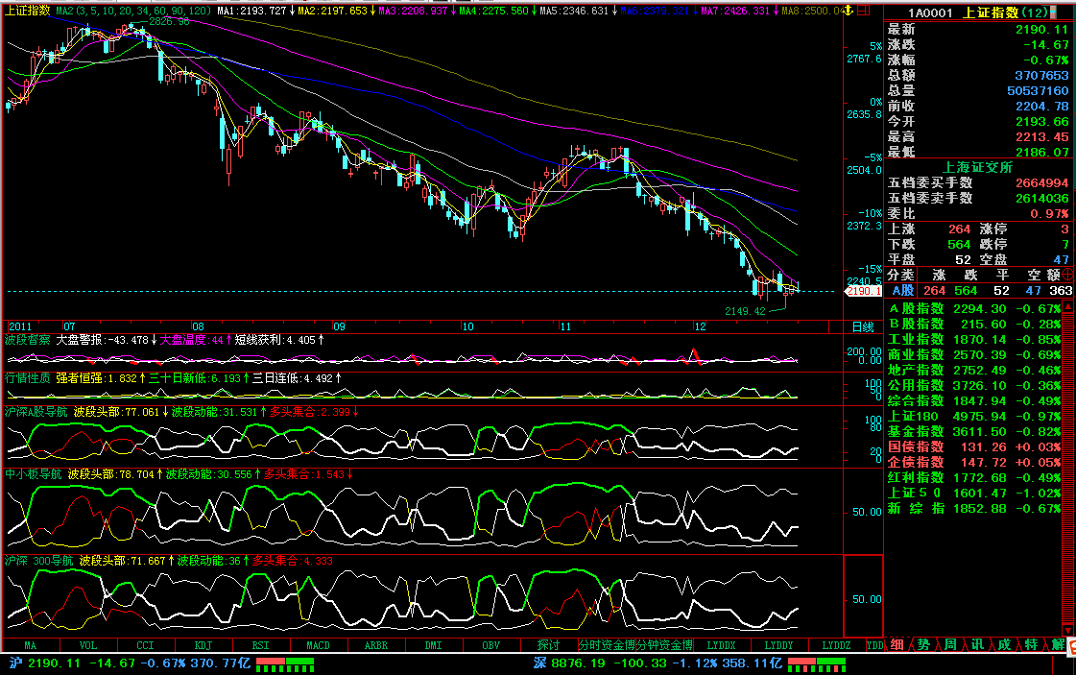Select the 工业指数 row
Image resolution: width=1076 pixels, height=675 pixels.
[974, 339]
